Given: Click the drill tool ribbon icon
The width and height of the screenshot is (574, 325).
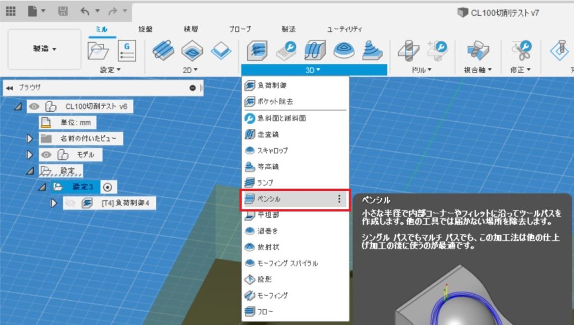Looking at the screenshot, I should click(409, 50).
